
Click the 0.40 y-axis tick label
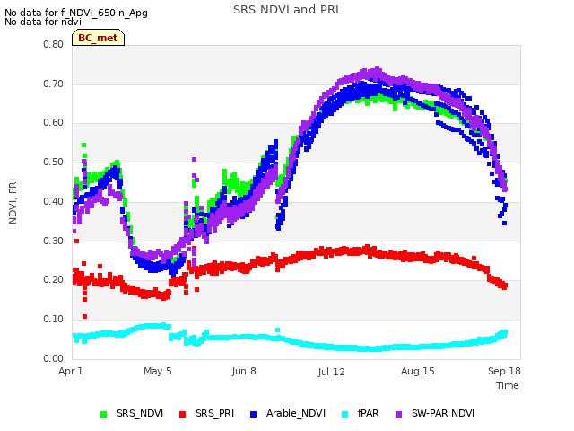54,201
